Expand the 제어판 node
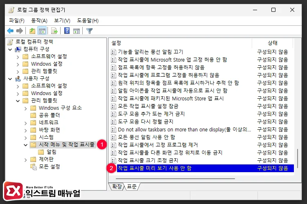307x204 pixels. pos(25,160)
